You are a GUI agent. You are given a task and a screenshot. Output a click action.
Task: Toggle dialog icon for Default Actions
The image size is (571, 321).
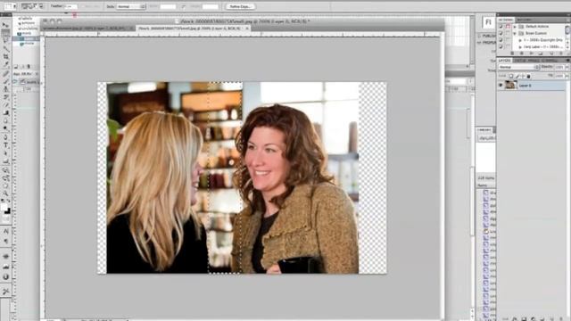point(508,27)
